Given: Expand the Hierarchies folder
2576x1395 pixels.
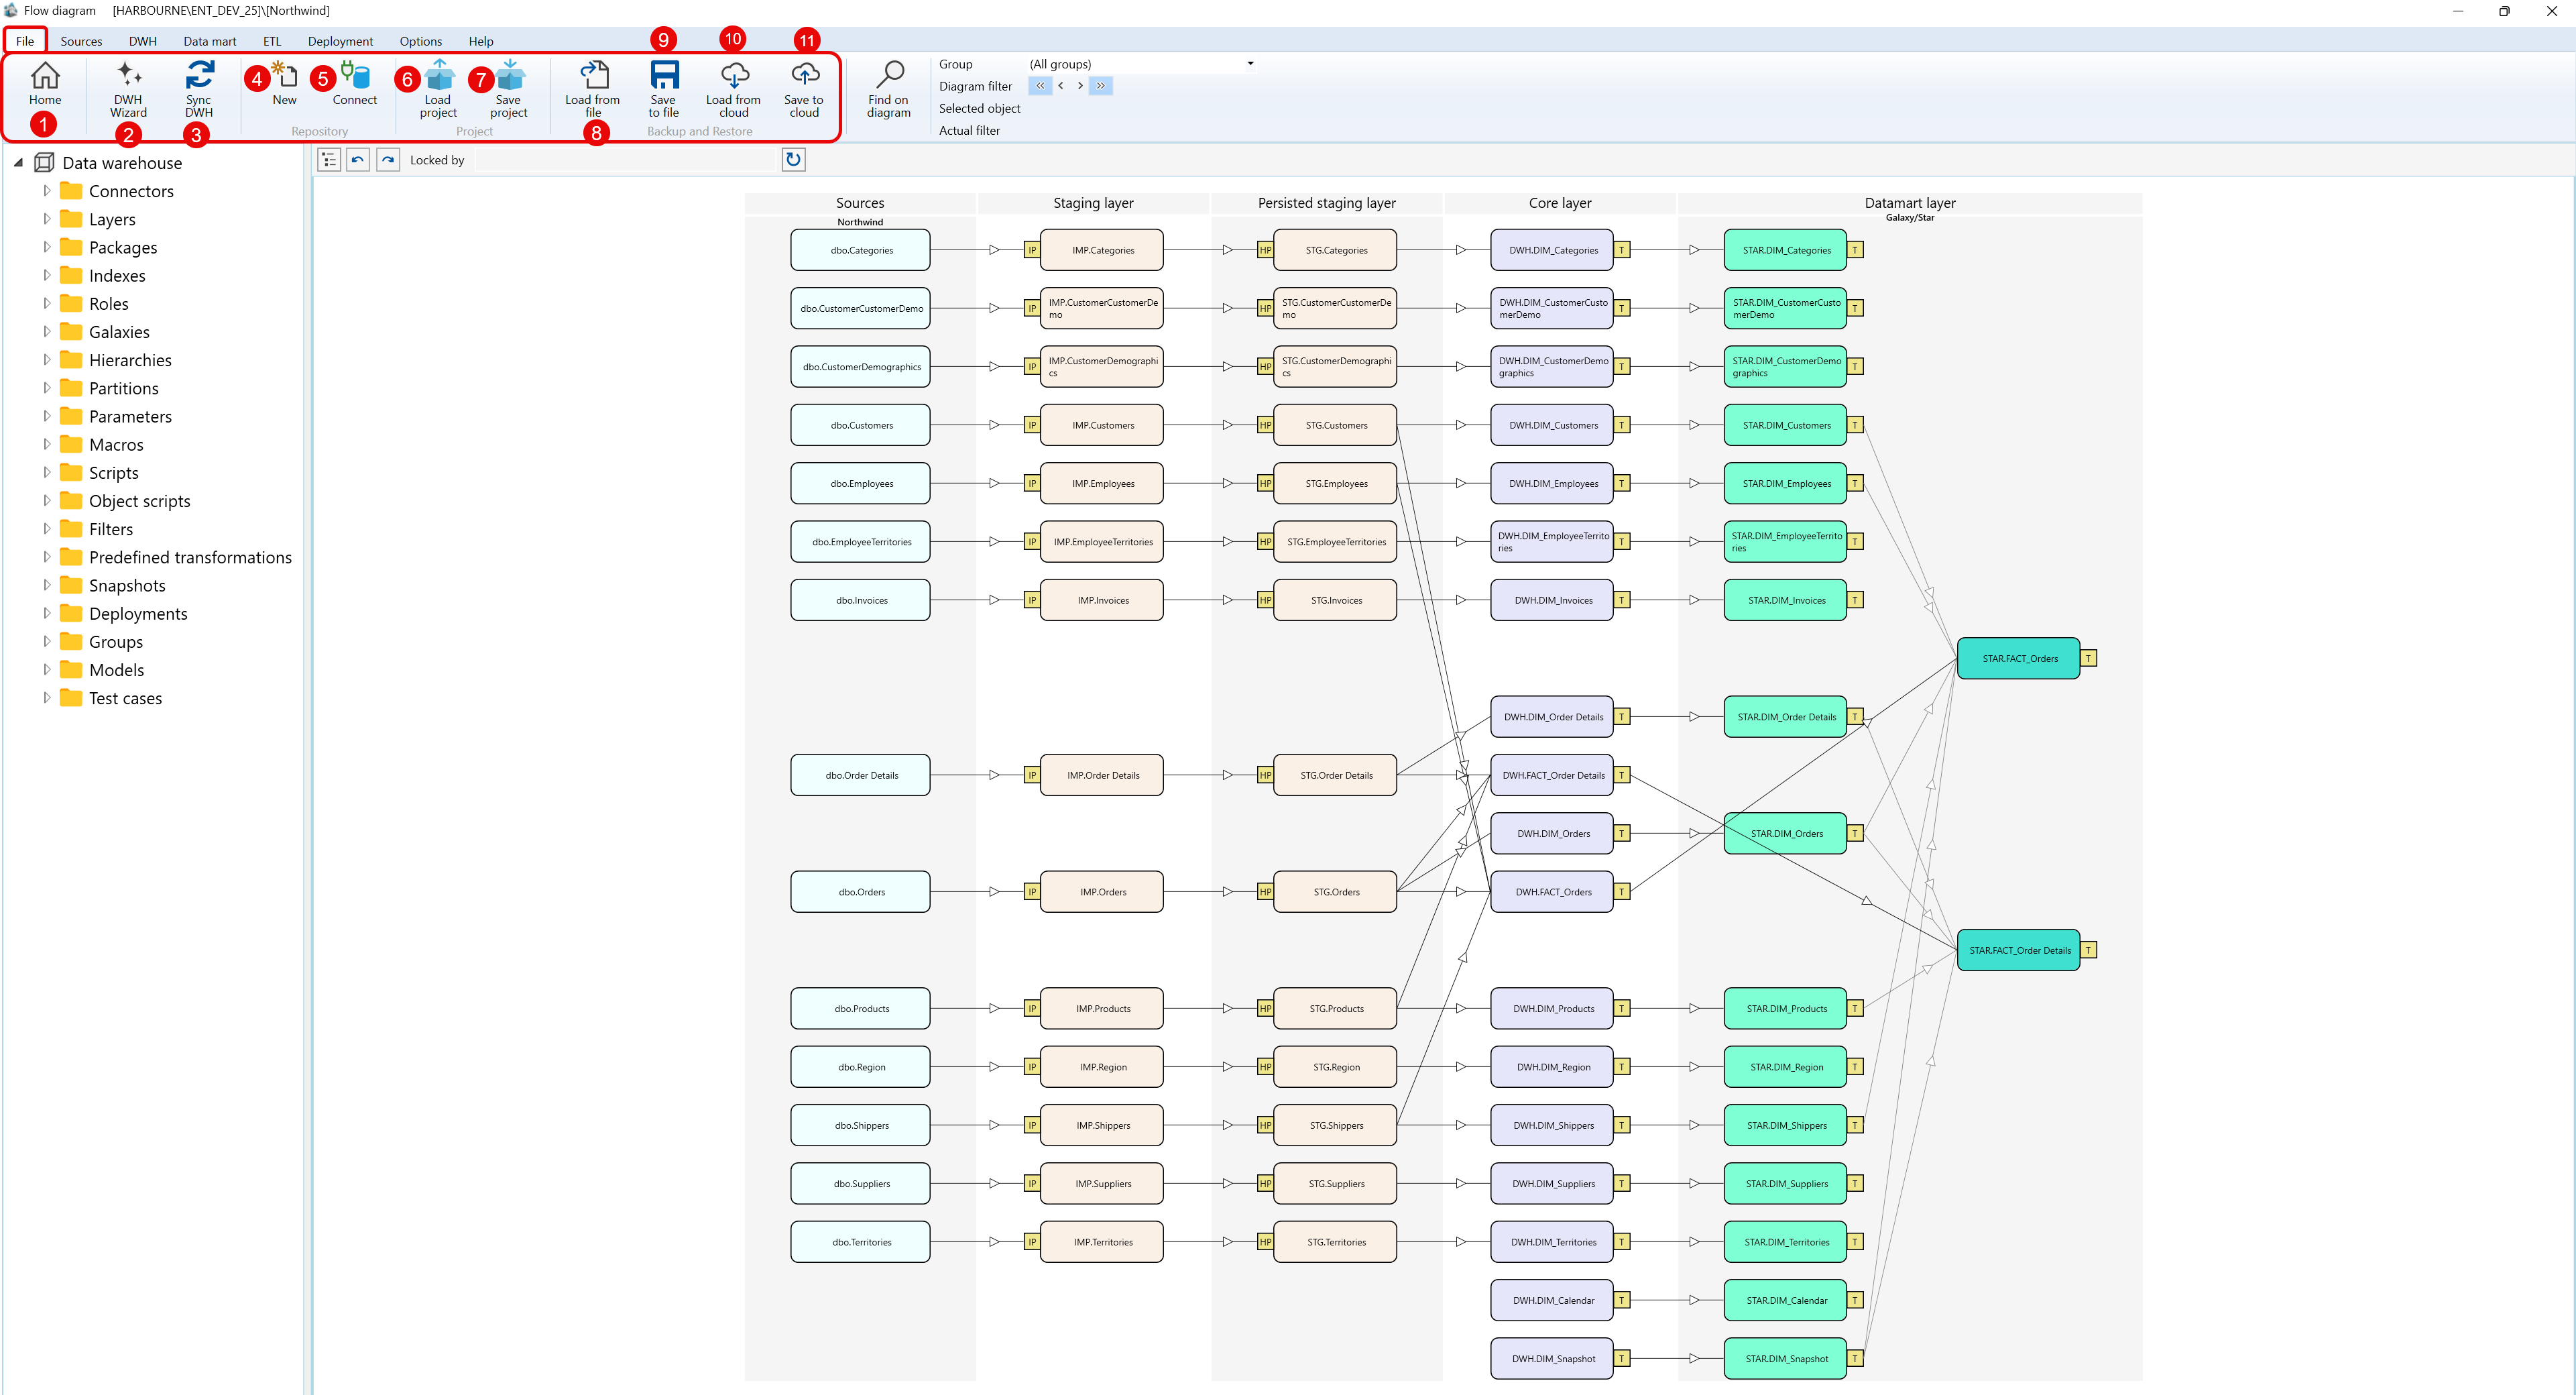Looking at the screenshot, I should coord(46,359).
